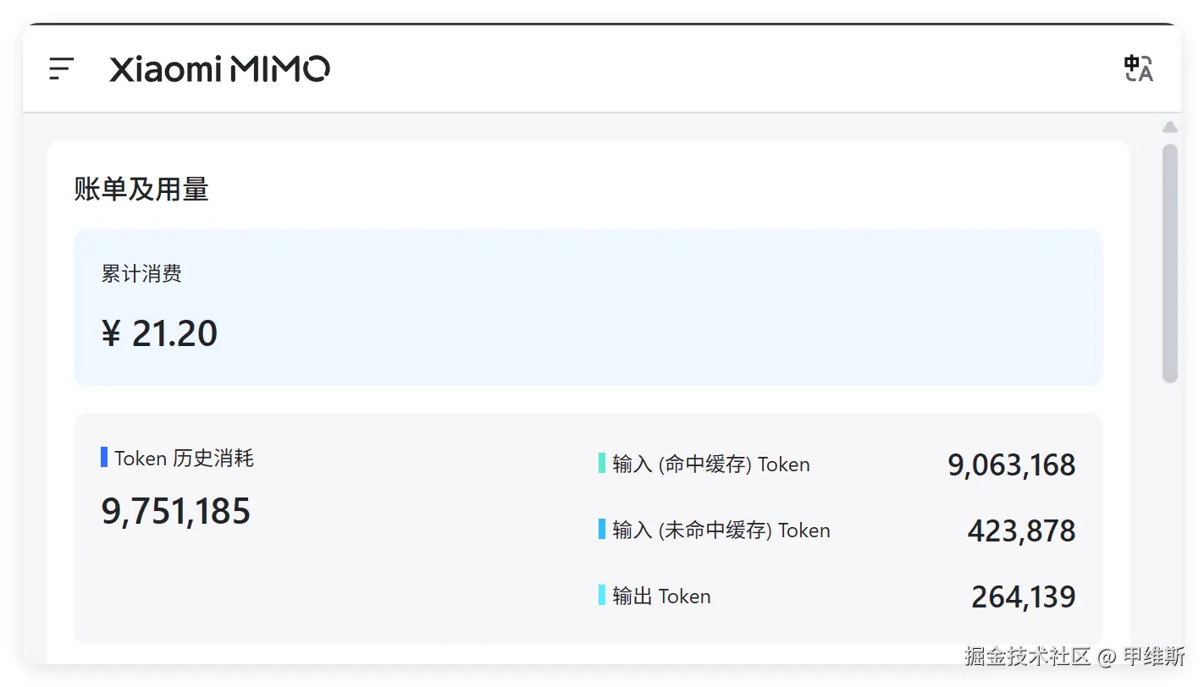Select the 累计消费 label
Viewport: 1204px width, 687px height.
click(x=141, y=274)
